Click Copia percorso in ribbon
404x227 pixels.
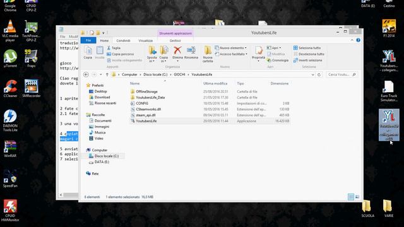tap(120, 54)
